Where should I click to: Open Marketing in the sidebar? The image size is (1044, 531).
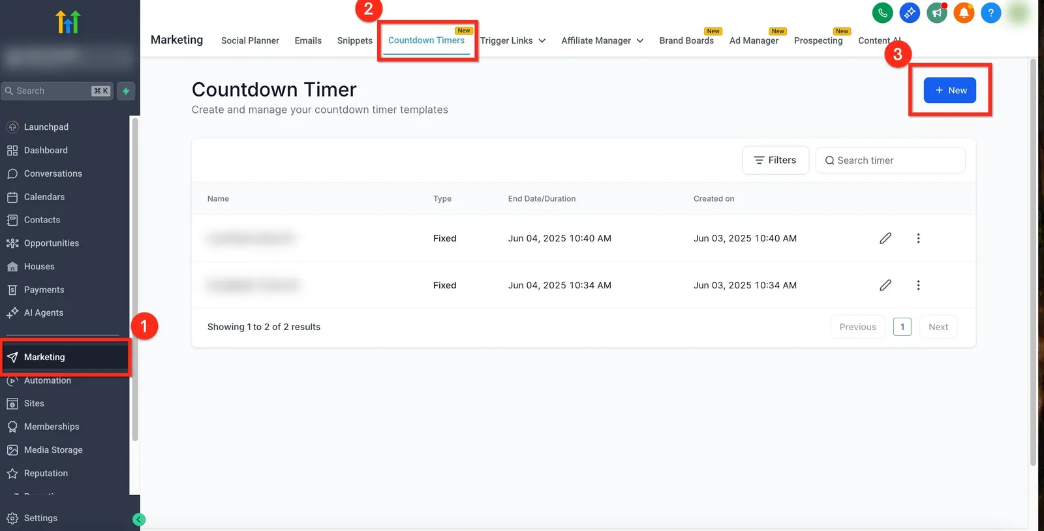coord(65,357)
